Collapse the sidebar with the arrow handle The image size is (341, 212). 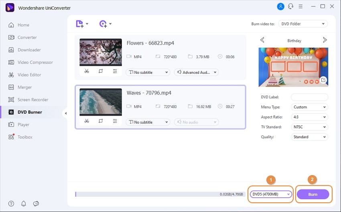66,113
